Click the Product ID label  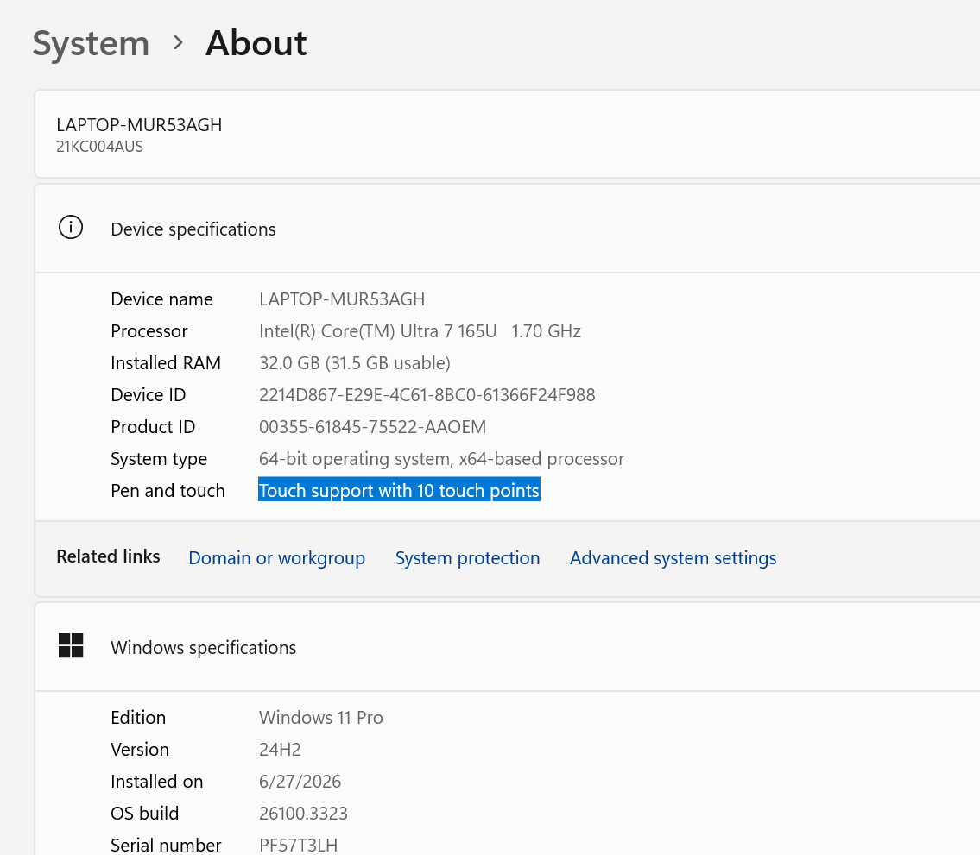[x=153, y=426]
